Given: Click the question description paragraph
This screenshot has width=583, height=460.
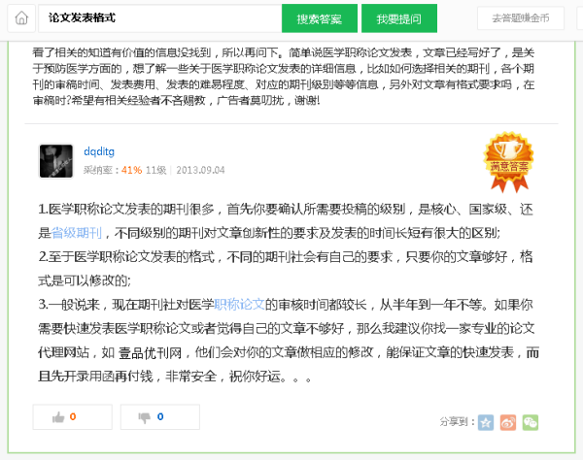Looking at the screenshot, I should 284,77.
